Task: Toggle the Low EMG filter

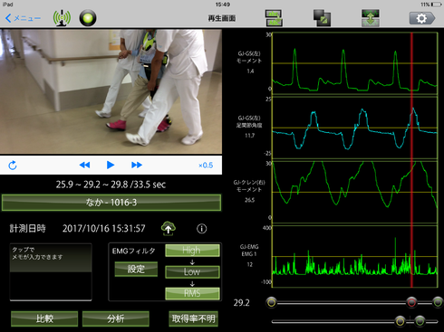Action: [192, 271]
